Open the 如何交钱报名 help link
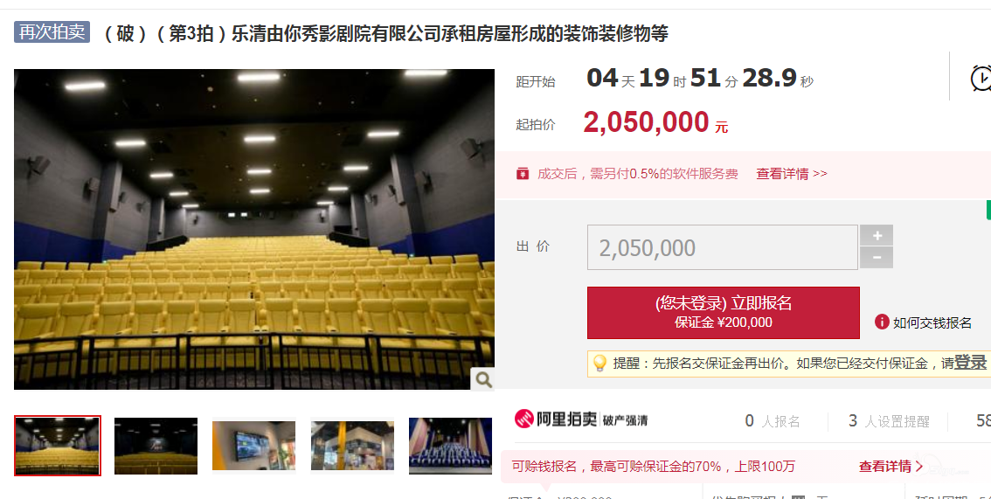991x499 pixels. (x=932, y=322)
